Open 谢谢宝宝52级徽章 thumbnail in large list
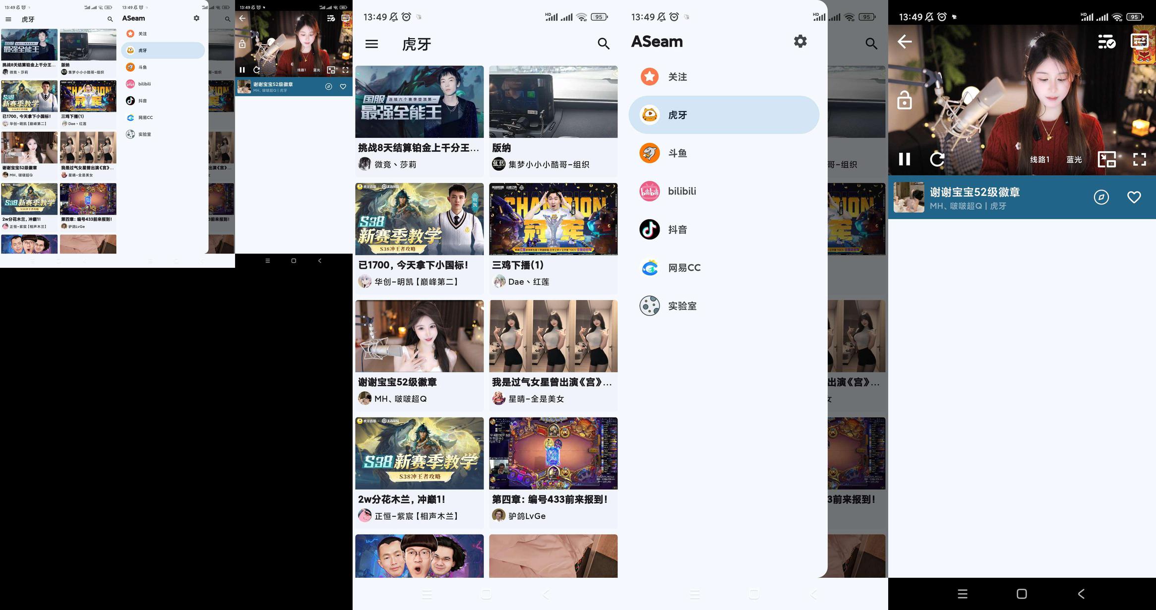 [x=420, y=336]
